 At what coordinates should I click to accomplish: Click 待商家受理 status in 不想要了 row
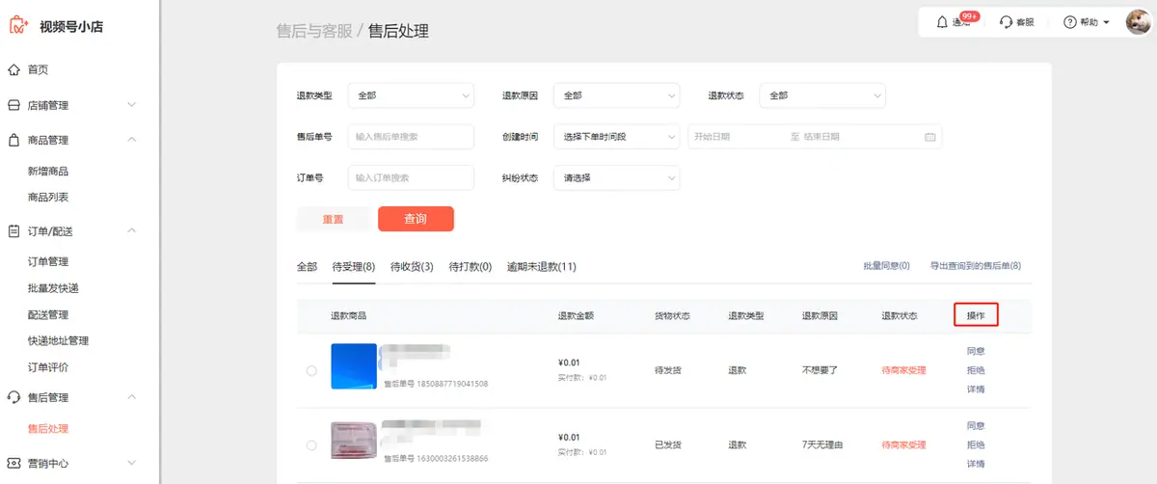click(903, 370)
